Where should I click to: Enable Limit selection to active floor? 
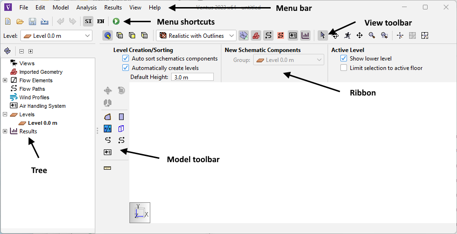(x=344, y=68)
